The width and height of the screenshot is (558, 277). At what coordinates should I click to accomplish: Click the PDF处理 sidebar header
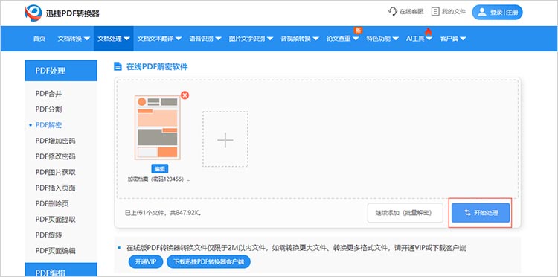point(61,71)
